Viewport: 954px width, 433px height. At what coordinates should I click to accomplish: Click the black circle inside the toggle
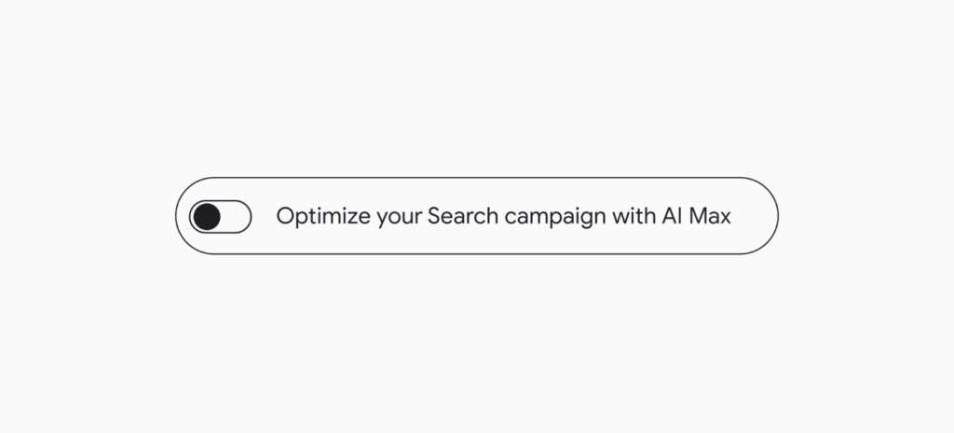click(x=207, y=216)
